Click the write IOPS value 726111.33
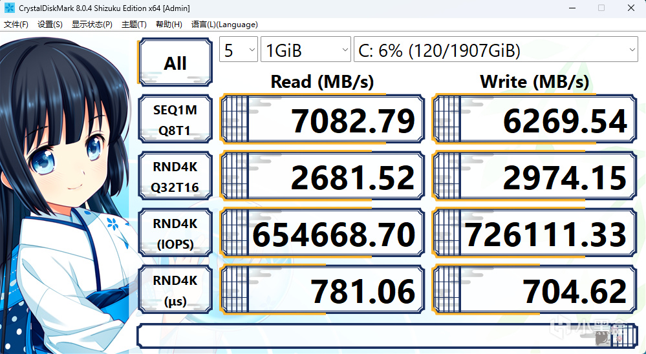Screen dimensions: 646x354 pyautogui.click(x=535, y=233)
